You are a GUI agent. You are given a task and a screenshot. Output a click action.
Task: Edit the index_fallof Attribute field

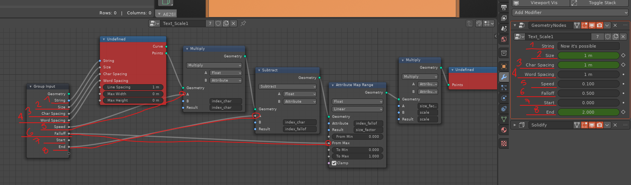[369, 123]
